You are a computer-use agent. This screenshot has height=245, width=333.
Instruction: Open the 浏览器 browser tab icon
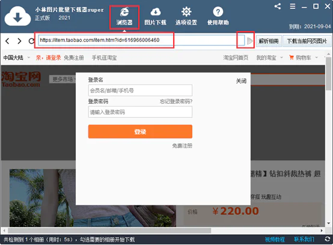click(x=124, y=11)
